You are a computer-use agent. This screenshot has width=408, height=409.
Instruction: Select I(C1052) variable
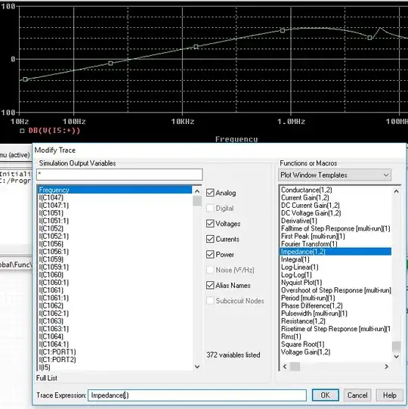point(51,228)
